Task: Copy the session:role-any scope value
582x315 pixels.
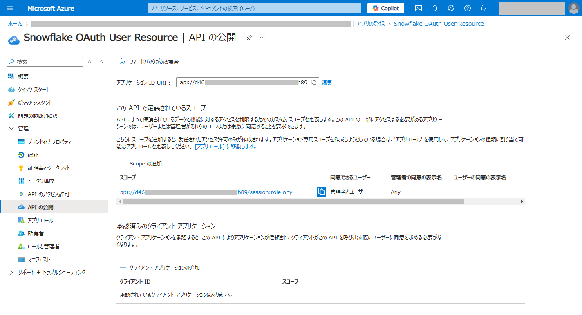Action: click(x=321, y=192)
